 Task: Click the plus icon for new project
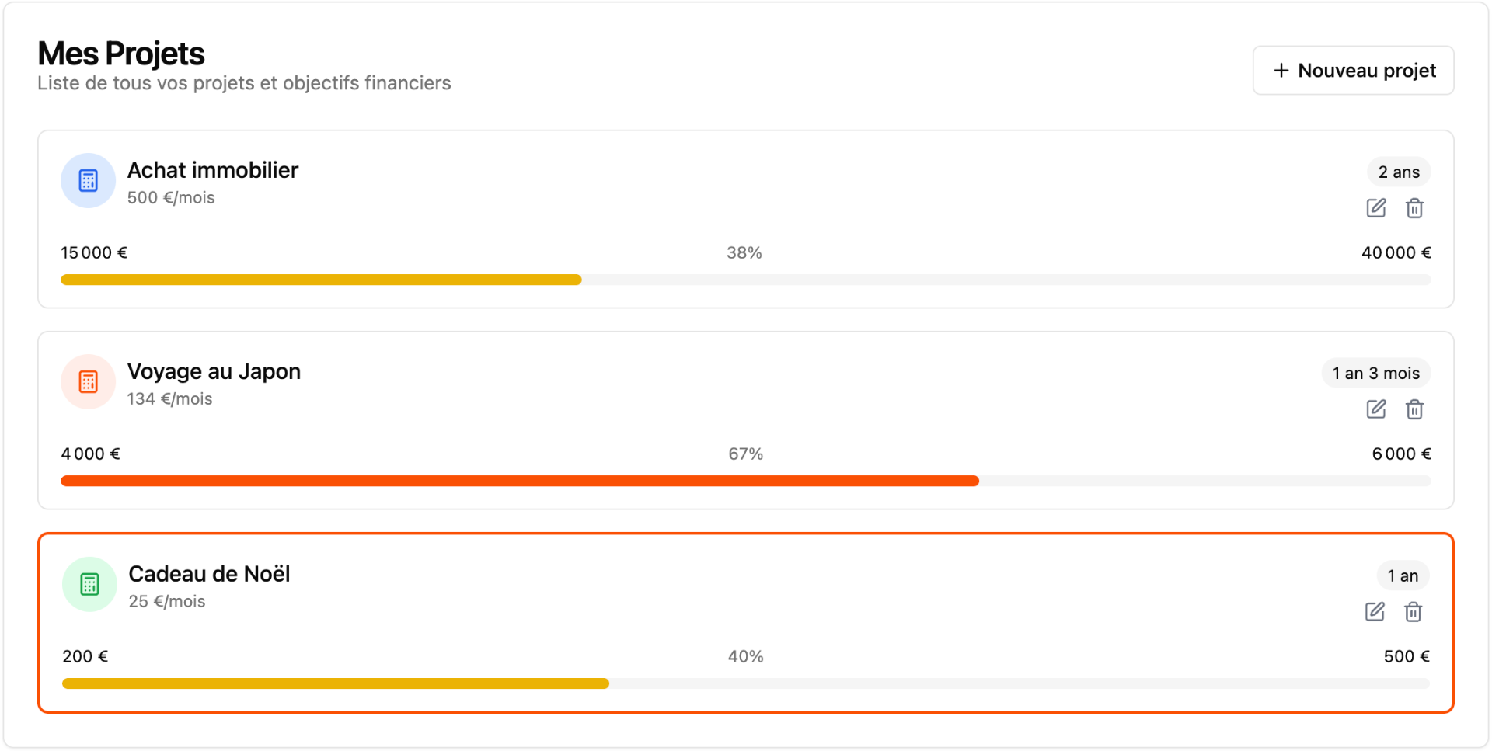(x=1281, y=71)
